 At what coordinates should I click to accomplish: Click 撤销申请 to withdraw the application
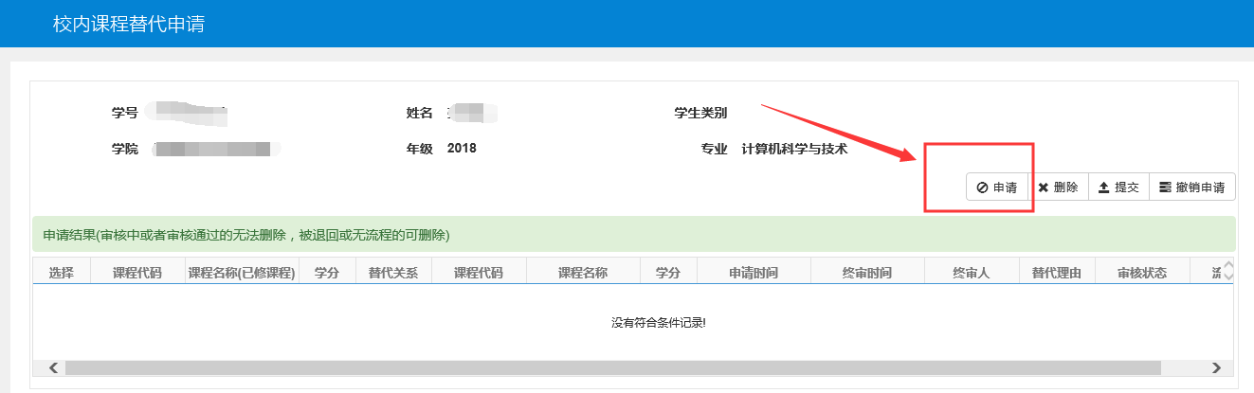(1191, 188)
